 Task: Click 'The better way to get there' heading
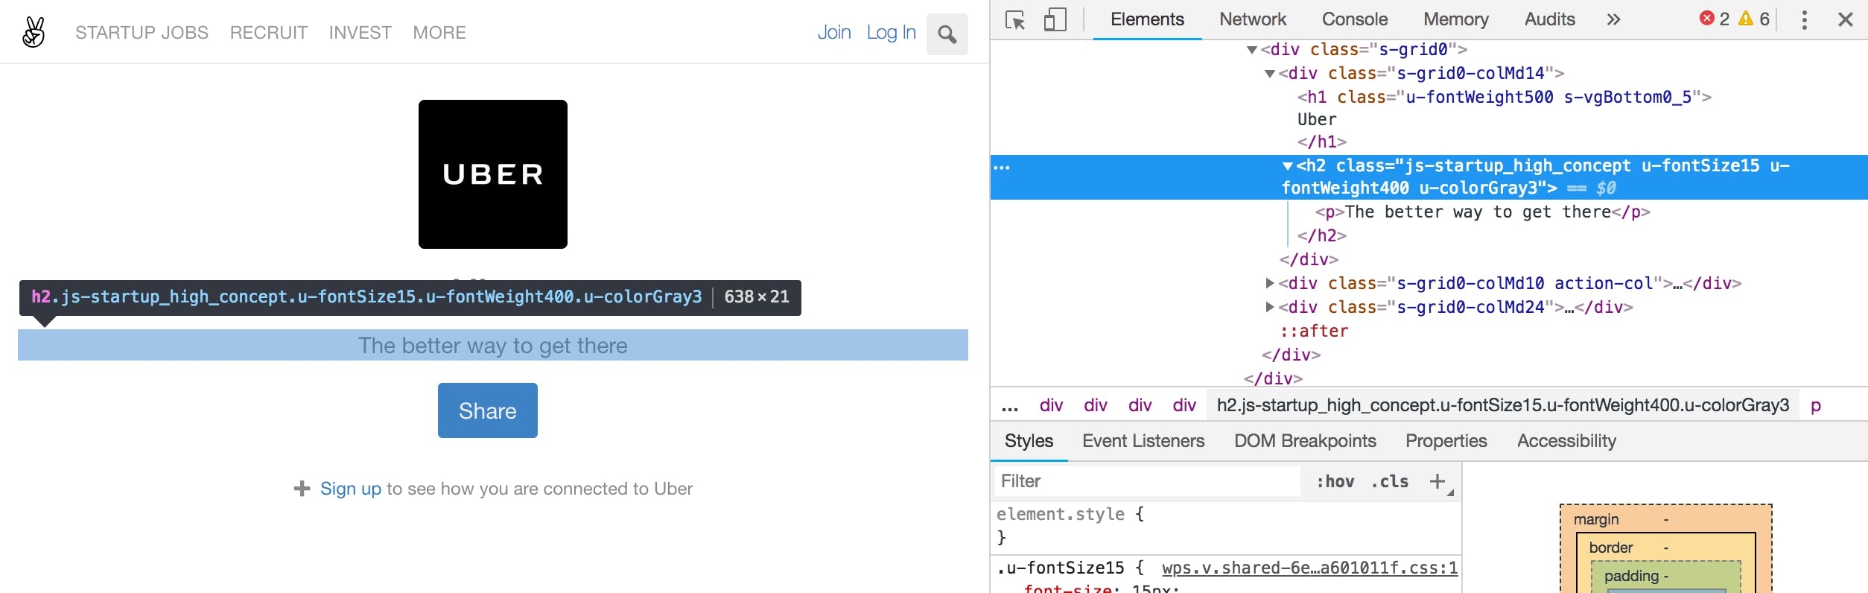click(x=493, y=346)
